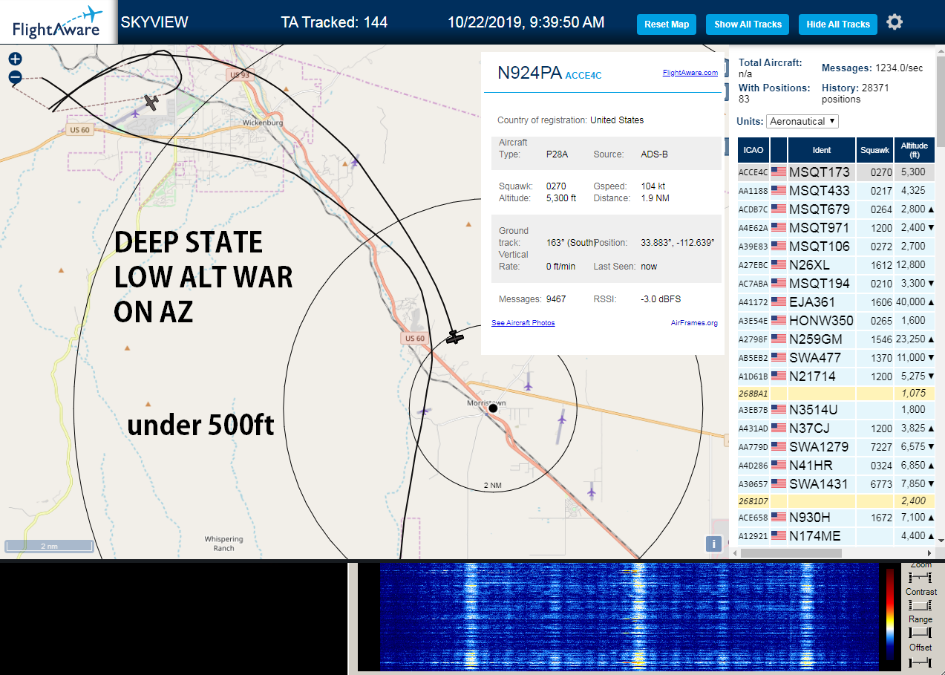The height and width of the screenshot is (675, 945).
Task: Click the waterfall color scale bar
Action: point(889,614)
